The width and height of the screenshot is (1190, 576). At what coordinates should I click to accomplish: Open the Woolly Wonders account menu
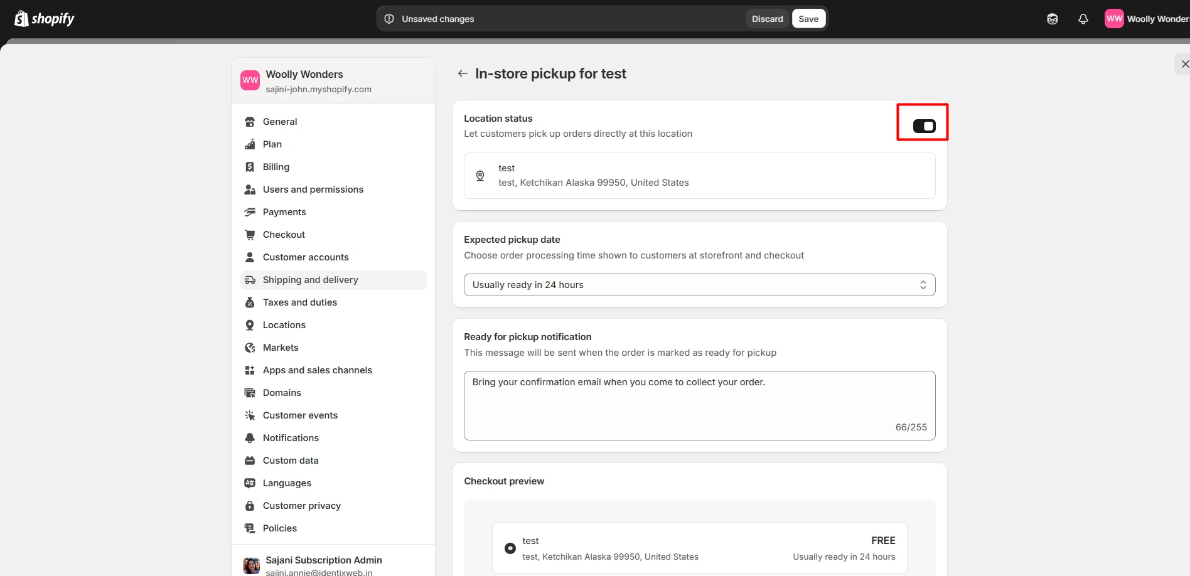coord(1147,19)
